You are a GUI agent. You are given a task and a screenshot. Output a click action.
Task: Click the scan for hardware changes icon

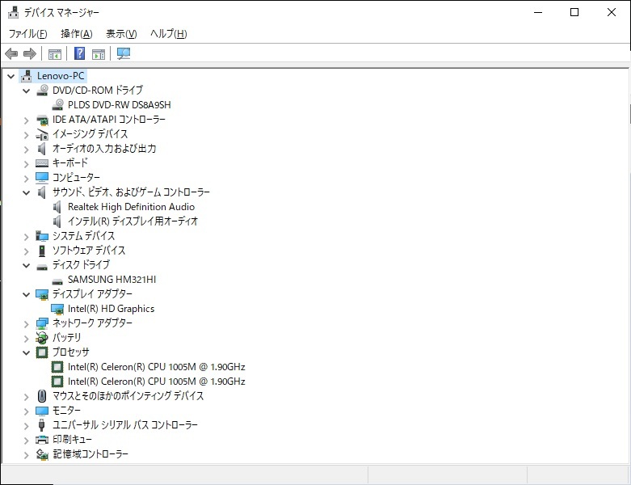coord(124,53)
